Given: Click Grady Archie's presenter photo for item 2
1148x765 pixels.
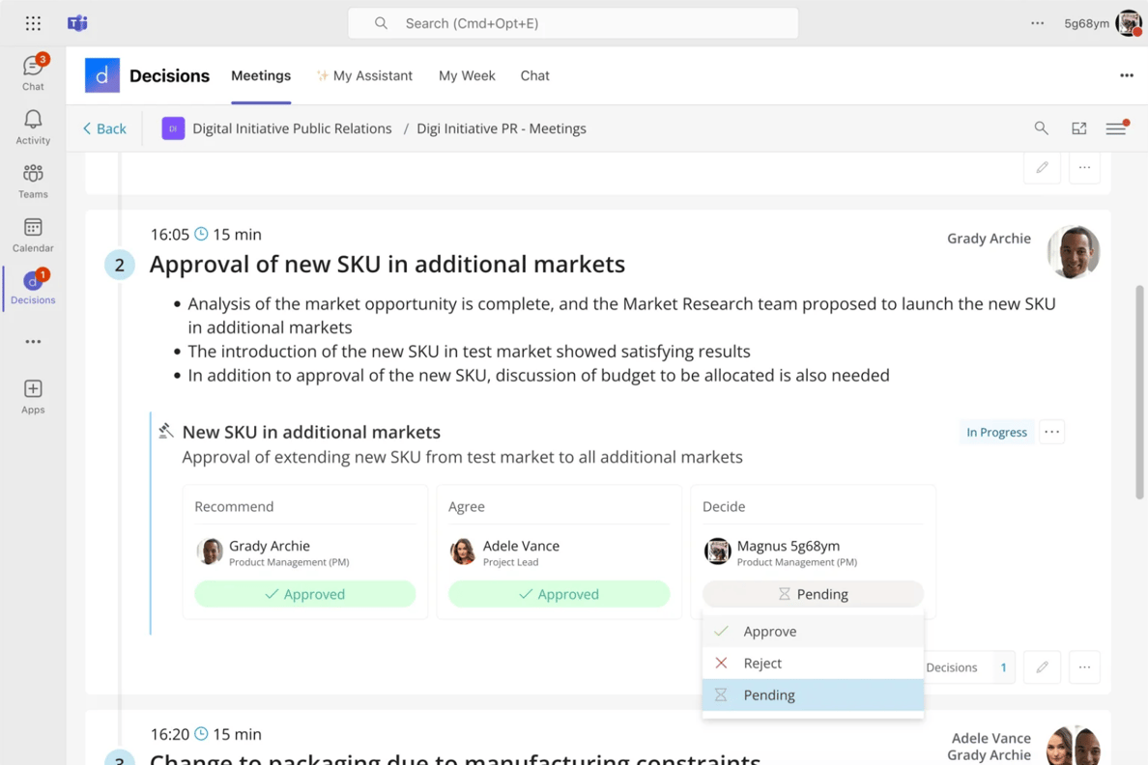Looking at the screenshot, I should (x=1074, y=252).
